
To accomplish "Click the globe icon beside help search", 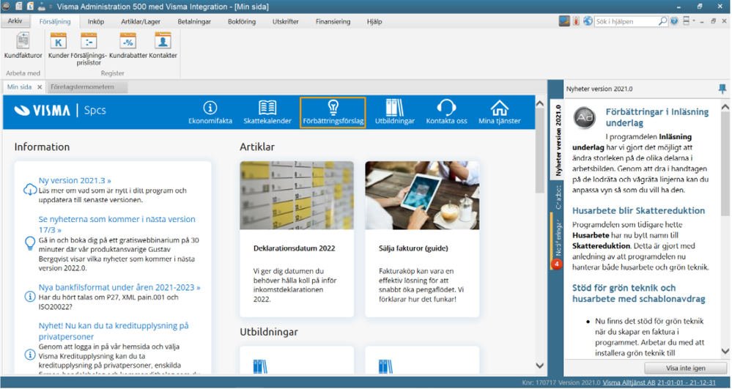I will (x=588, y=21).
